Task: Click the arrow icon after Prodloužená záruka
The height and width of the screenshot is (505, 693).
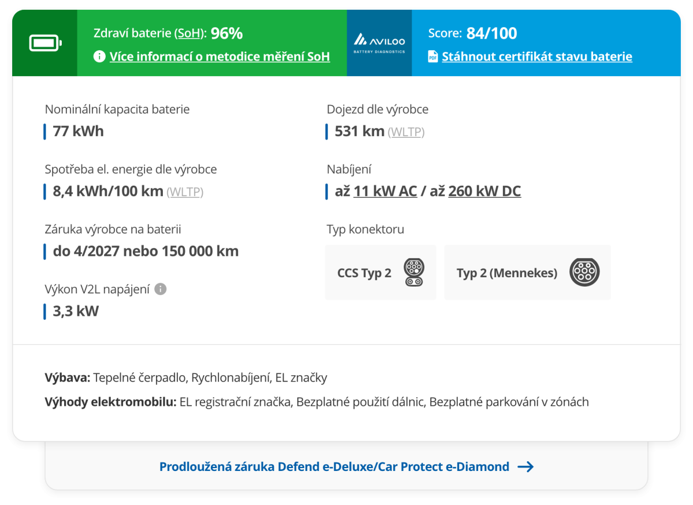Action: [x=526, y=466]
